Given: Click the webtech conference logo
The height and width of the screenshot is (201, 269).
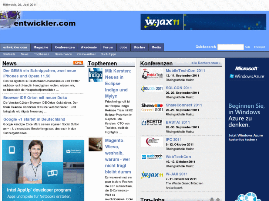Looking at the screenshot, I should point(152,157).
